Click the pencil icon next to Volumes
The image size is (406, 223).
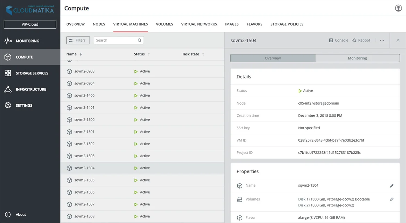391,199
